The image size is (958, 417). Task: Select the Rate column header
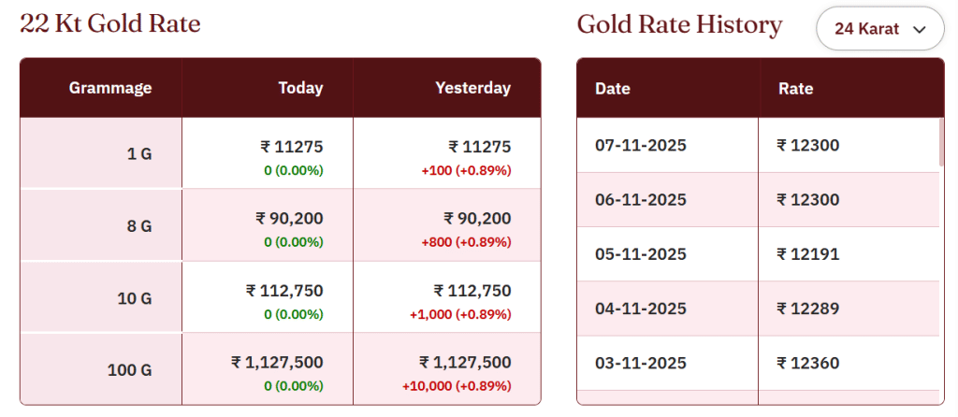point(795,89)
